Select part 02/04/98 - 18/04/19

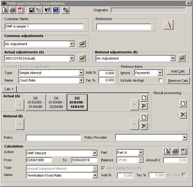[x=77, y=102]
